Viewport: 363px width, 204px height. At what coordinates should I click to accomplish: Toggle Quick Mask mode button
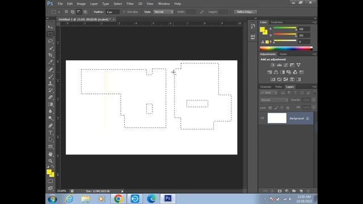tap(50, 181)
